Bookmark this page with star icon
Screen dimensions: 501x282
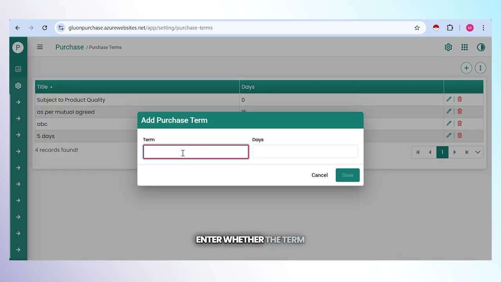click(417, 28)
